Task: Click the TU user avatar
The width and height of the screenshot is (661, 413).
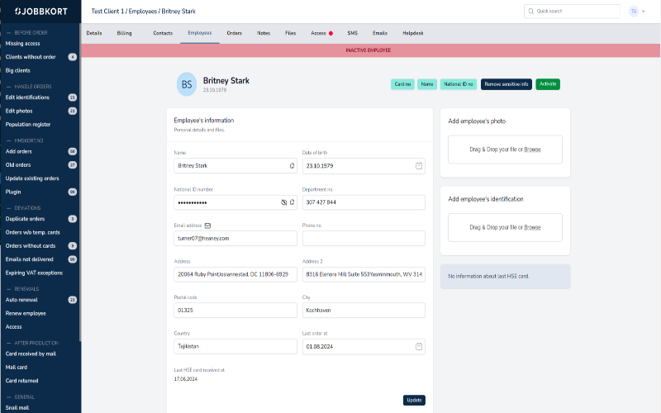Action: (x=633, y=12)
